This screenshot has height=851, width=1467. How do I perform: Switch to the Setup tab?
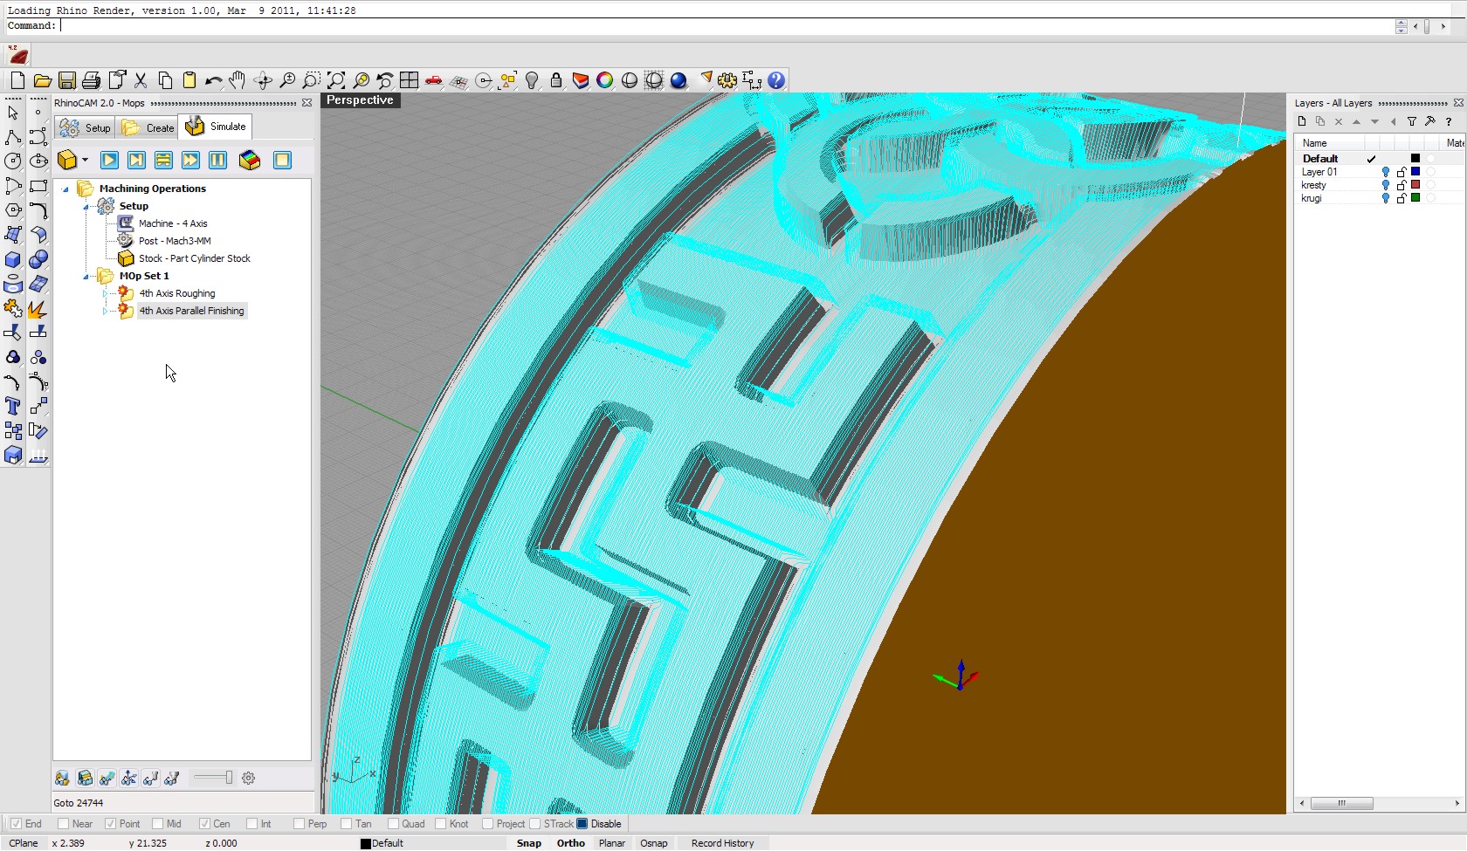click(x=86, y=128)
